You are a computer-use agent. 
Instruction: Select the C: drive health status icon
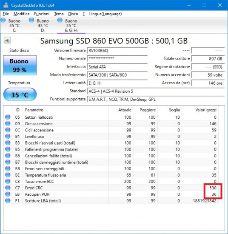pyautogui.click(x=3, y=20)
